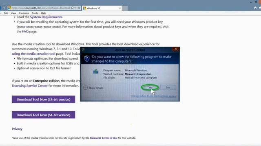Click 'Hard drive on this computer' text
This screenshot has height=146, width=261.
tap(141, 77)
